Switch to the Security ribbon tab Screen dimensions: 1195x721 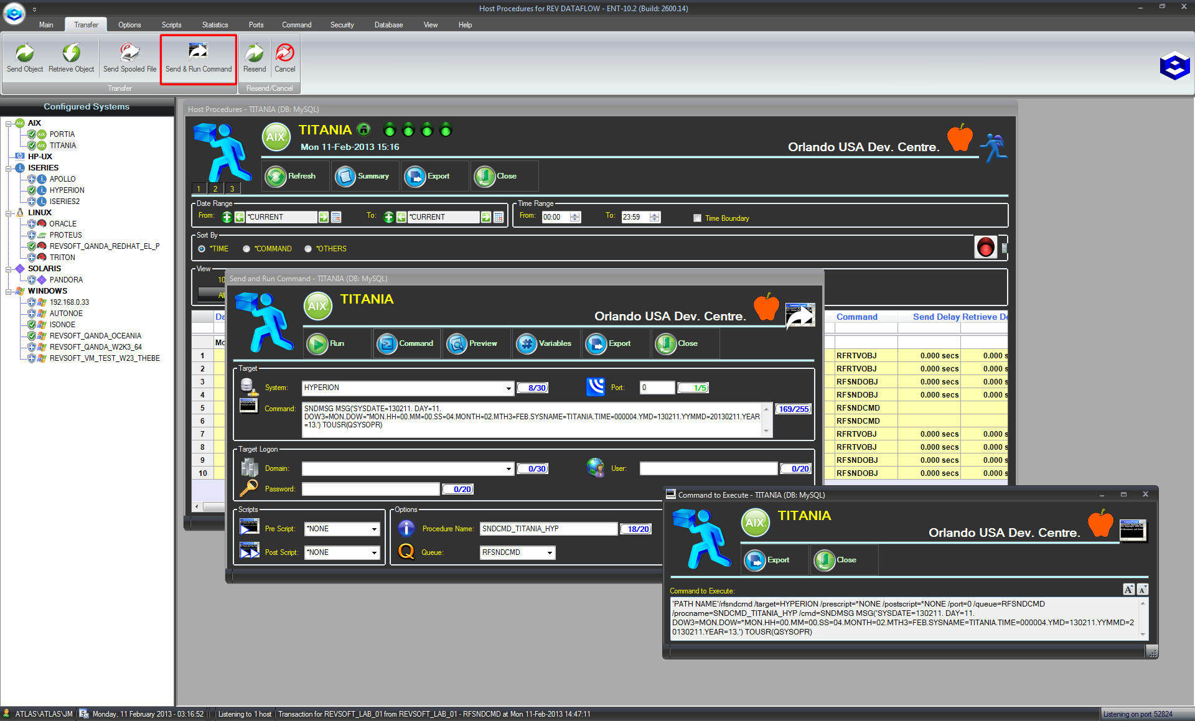[342, 25]
